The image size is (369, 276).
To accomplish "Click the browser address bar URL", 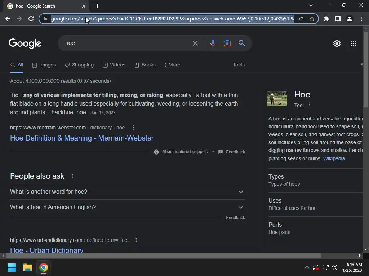I will click(x=172, y=19).
